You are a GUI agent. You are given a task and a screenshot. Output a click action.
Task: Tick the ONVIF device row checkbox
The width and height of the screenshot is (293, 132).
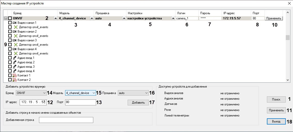click(x=10, y=18)
